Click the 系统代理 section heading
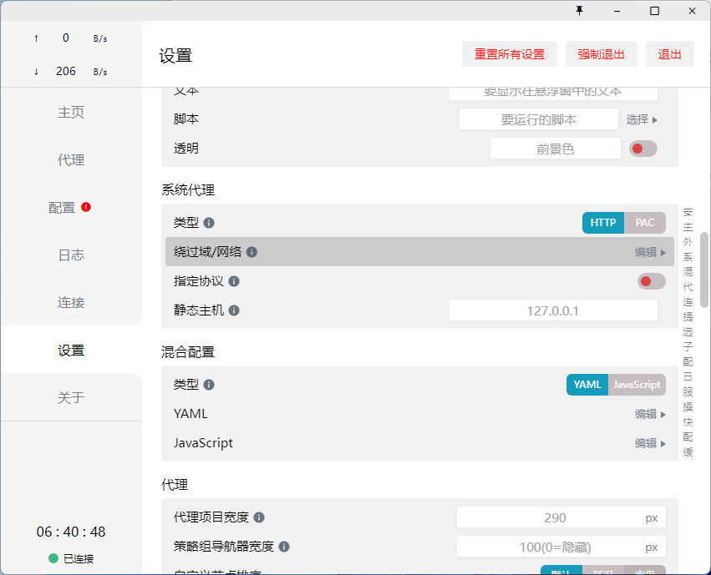Image resolution: width=711 pixels, height=575 pixels. pos(188,189)
